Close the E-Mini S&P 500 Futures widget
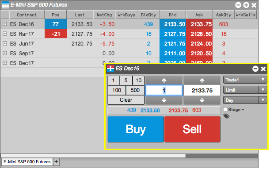270x169 pixels. (254, 5)
